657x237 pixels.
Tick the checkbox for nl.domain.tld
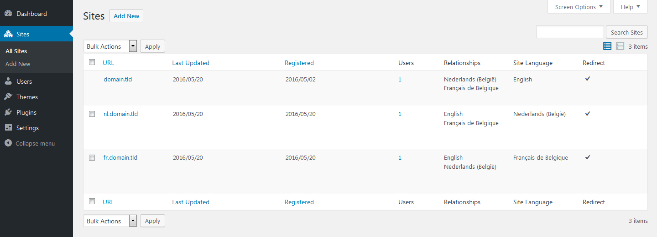[x=92, y=114]
